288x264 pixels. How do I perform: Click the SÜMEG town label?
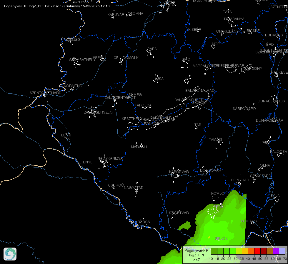[x=135, y=94]
